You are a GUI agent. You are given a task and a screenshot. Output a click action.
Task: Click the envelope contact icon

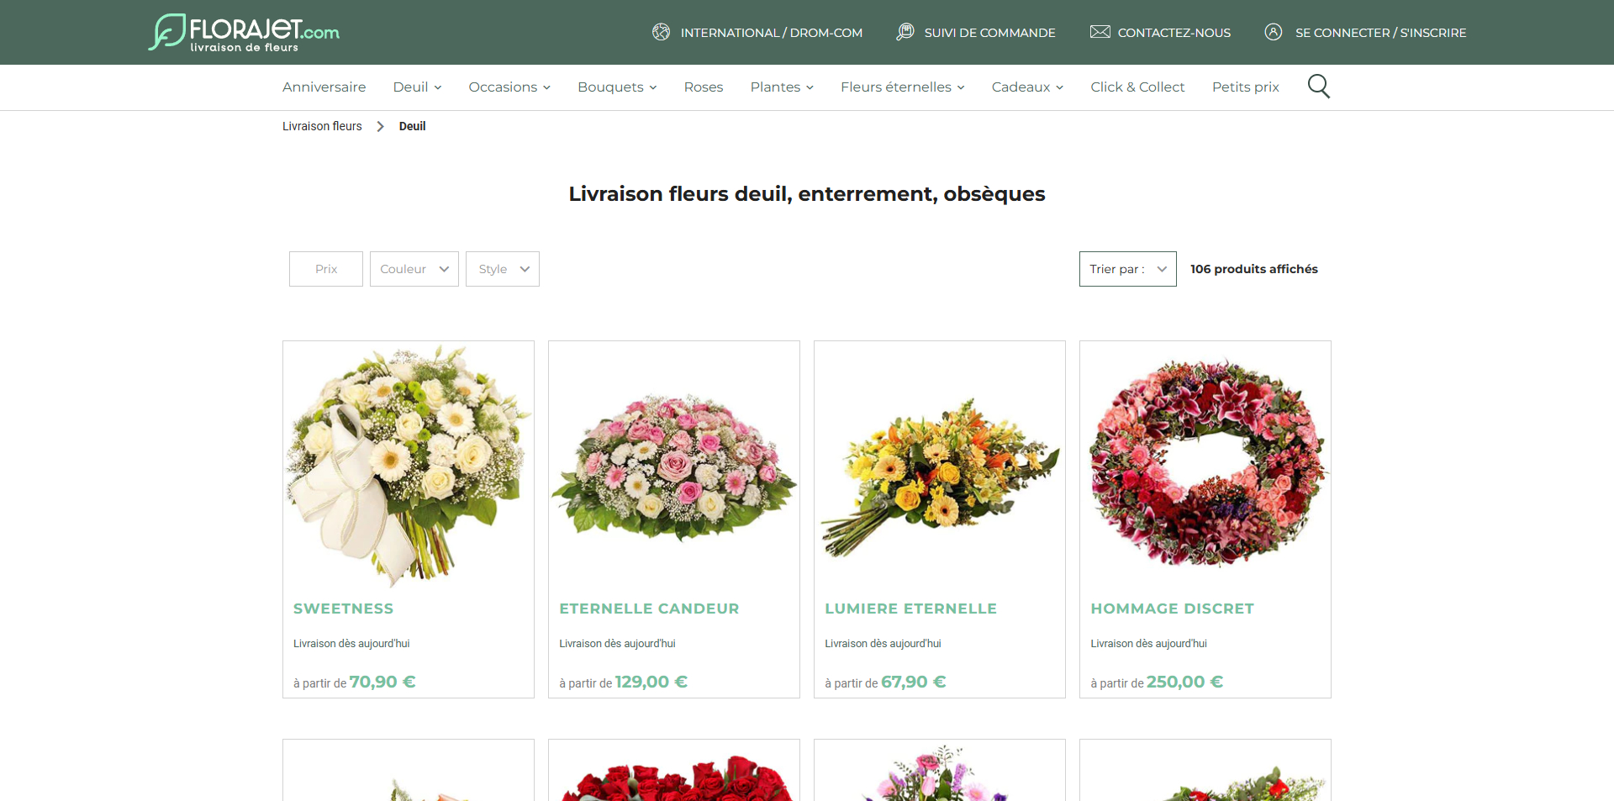[1100, 32]
